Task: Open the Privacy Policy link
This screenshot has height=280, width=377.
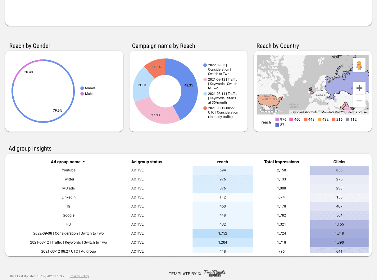Action: point(79,276)
